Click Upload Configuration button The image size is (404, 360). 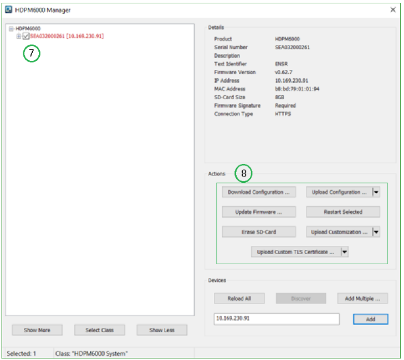[339, 192]
